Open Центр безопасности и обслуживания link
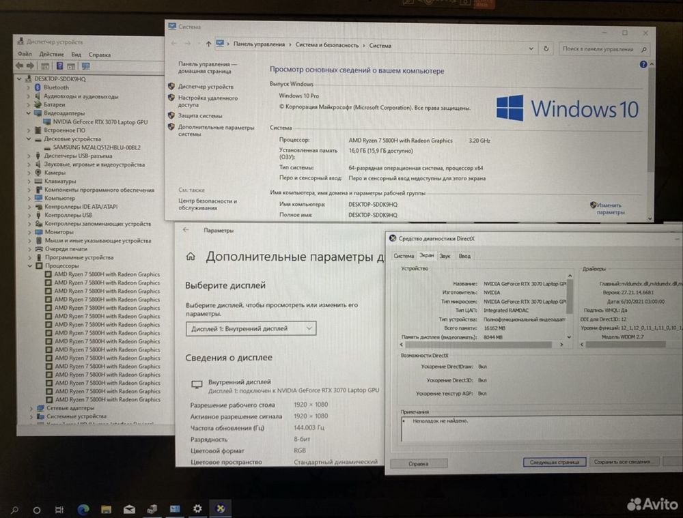Screen dimensions: 683x518 (x=208, y=205)
